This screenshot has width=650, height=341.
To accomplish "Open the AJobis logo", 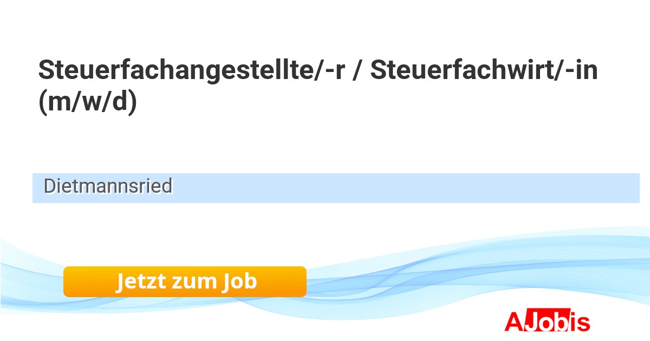I will pyautogui.click(x=547, y=321).
